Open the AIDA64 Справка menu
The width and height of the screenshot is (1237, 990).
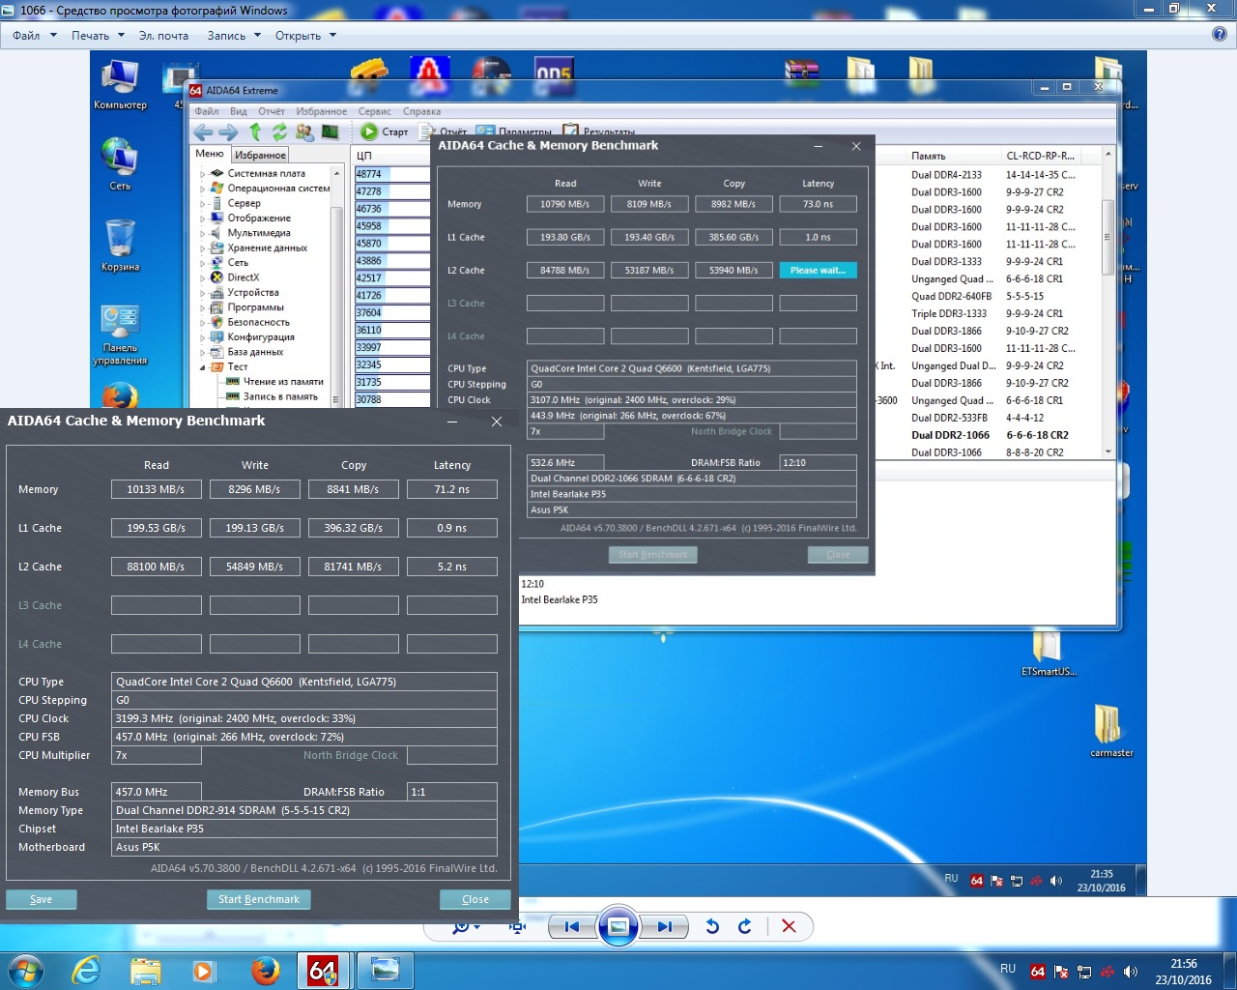(421, 111)
